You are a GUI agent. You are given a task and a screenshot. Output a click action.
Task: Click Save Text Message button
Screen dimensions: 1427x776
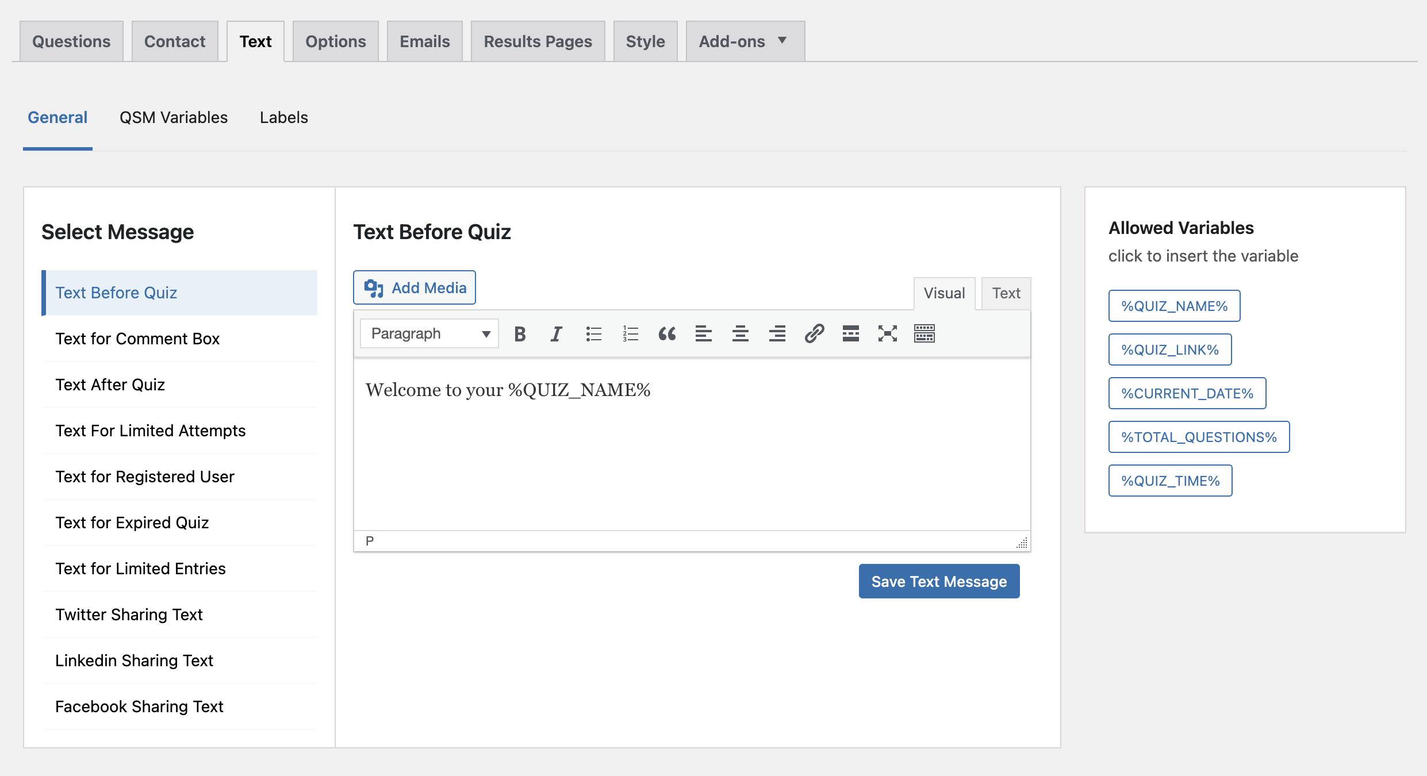pyautogui.click(x=939, y=580)
